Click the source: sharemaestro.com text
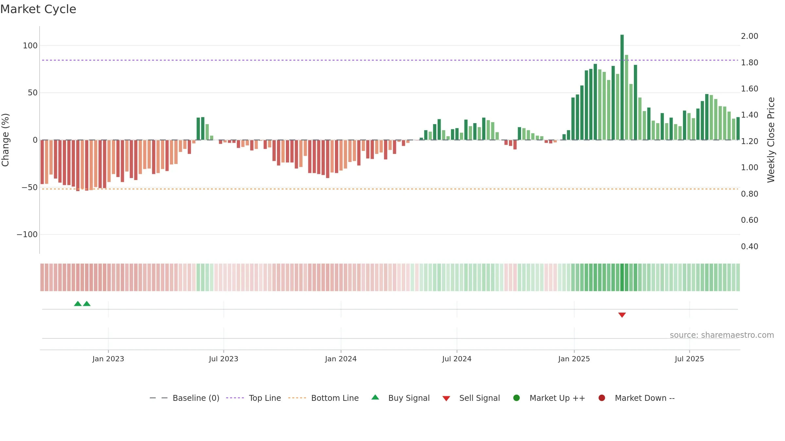The image size is (785, 441). coord(722,335)
